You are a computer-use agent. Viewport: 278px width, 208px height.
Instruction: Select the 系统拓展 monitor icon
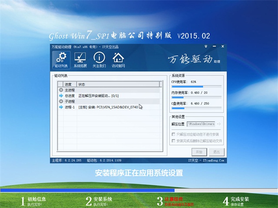coord(80,60)
